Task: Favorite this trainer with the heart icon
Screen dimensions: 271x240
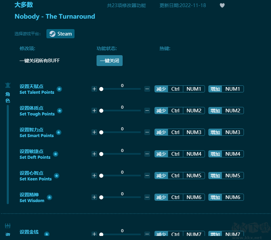Action: (x=222, y=5)
